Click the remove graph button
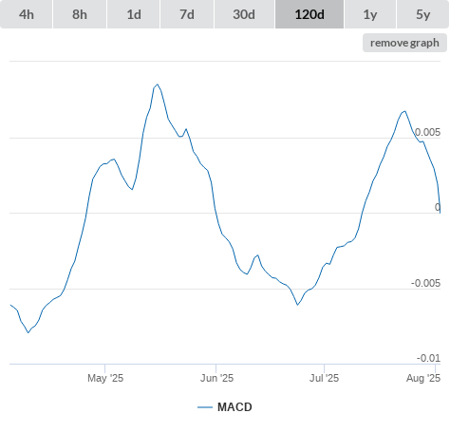Image resolution: width=450 pixels, height=432 pixels. coord(404,43)
